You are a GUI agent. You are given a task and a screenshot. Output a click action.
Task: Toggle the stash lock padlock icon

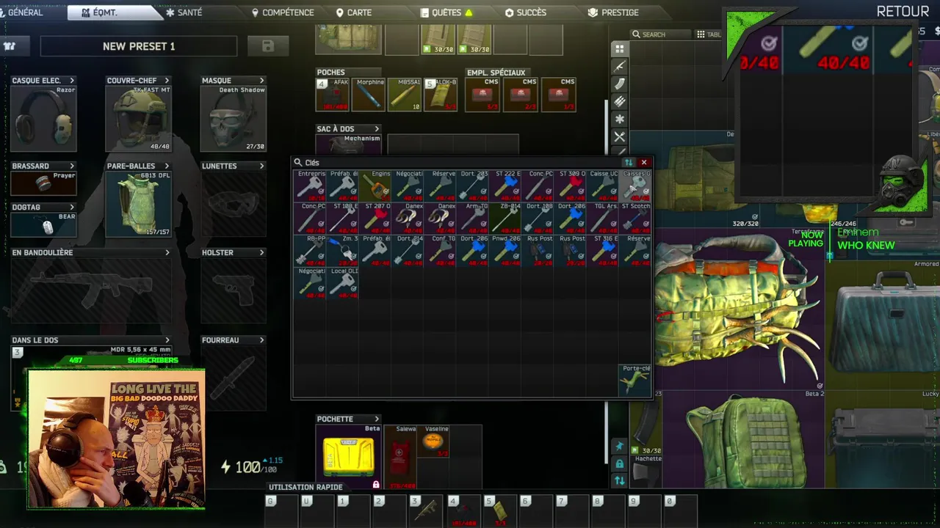(x=619, y=463)
